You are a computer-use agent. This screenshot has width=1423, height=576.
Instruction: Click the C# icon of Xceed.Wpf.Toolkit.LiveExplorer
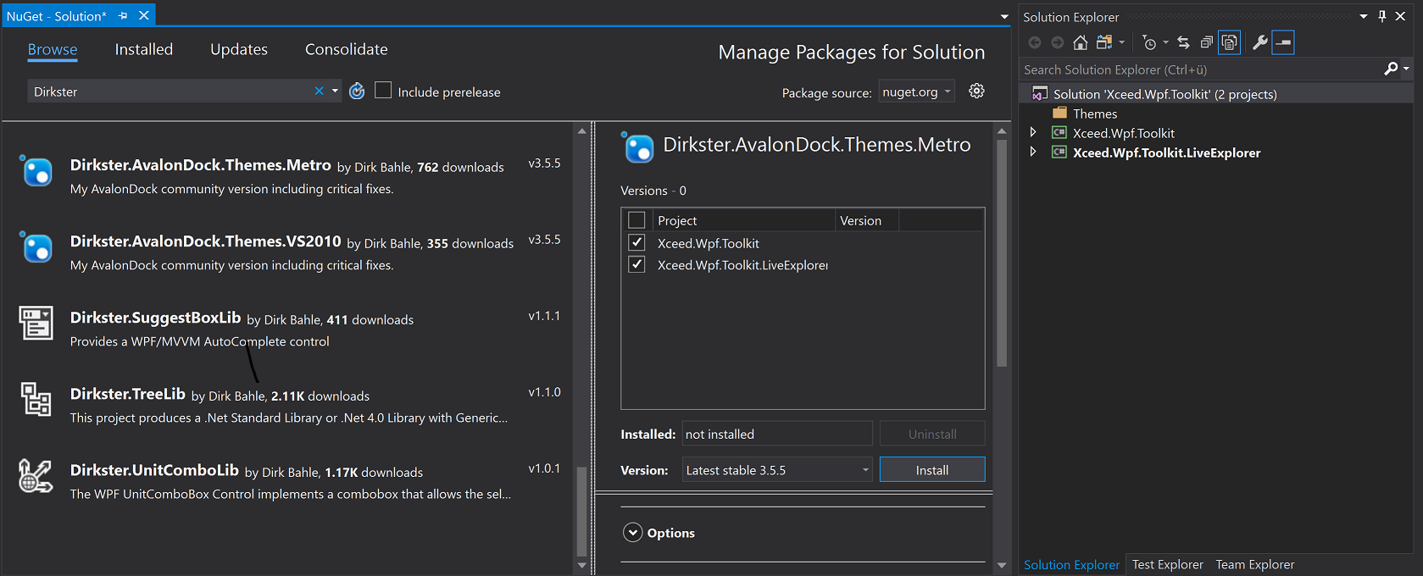point(1059,152)
